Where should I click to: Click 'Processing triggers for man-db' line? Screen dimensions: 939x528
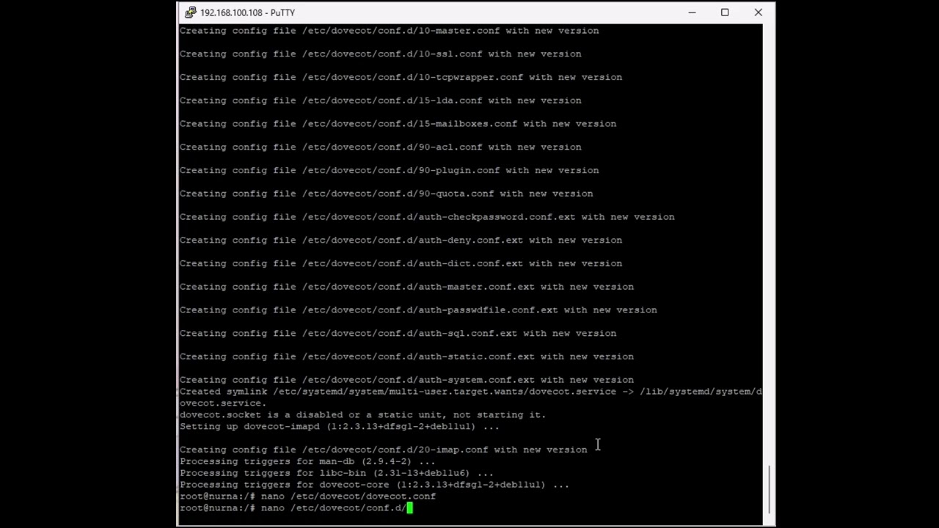point(307,461)
